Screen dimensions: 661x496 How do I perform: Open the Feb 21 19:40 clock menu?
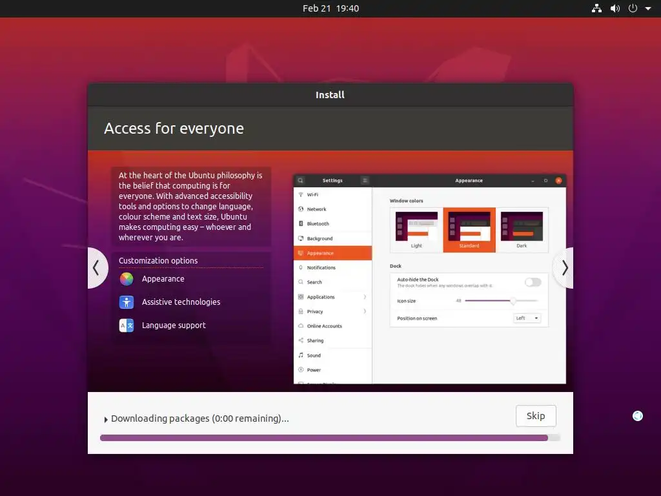coord(330,8)
